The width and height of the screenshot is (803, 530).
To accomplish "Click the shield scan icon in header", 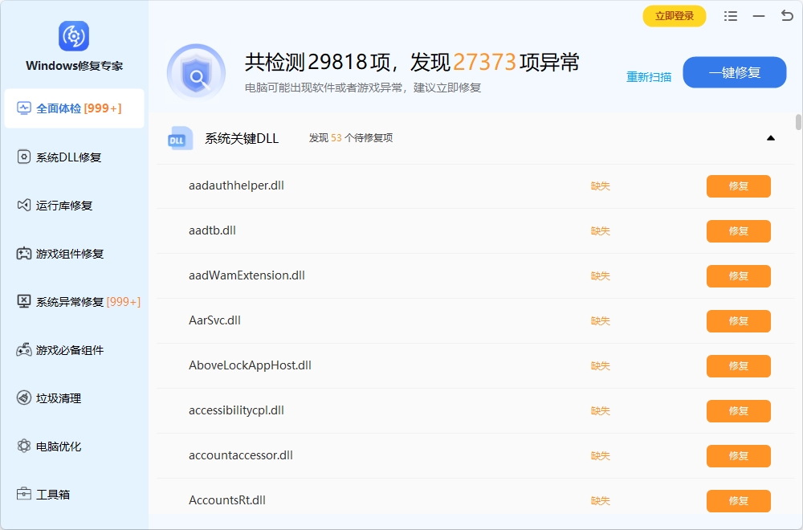I will coord(196,73).
